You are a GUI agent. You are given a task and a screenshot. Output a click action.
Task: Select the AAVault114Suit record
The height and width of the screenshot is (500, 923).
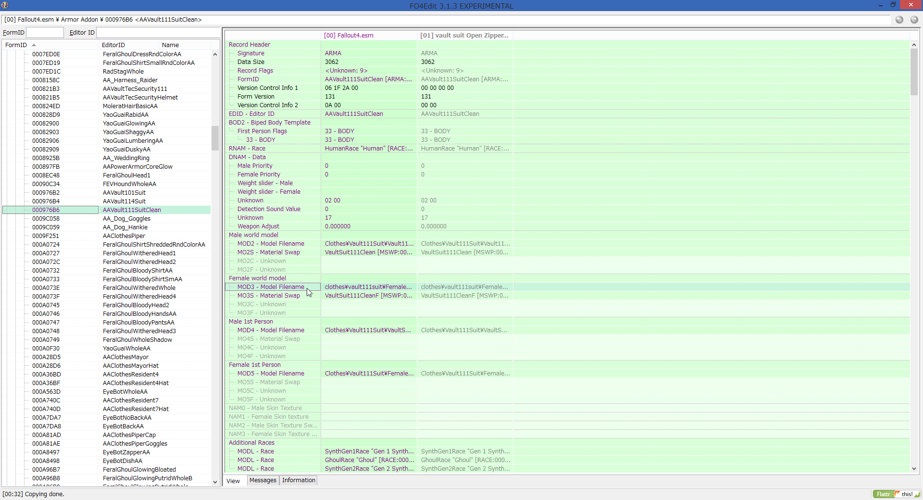(124, 201)
